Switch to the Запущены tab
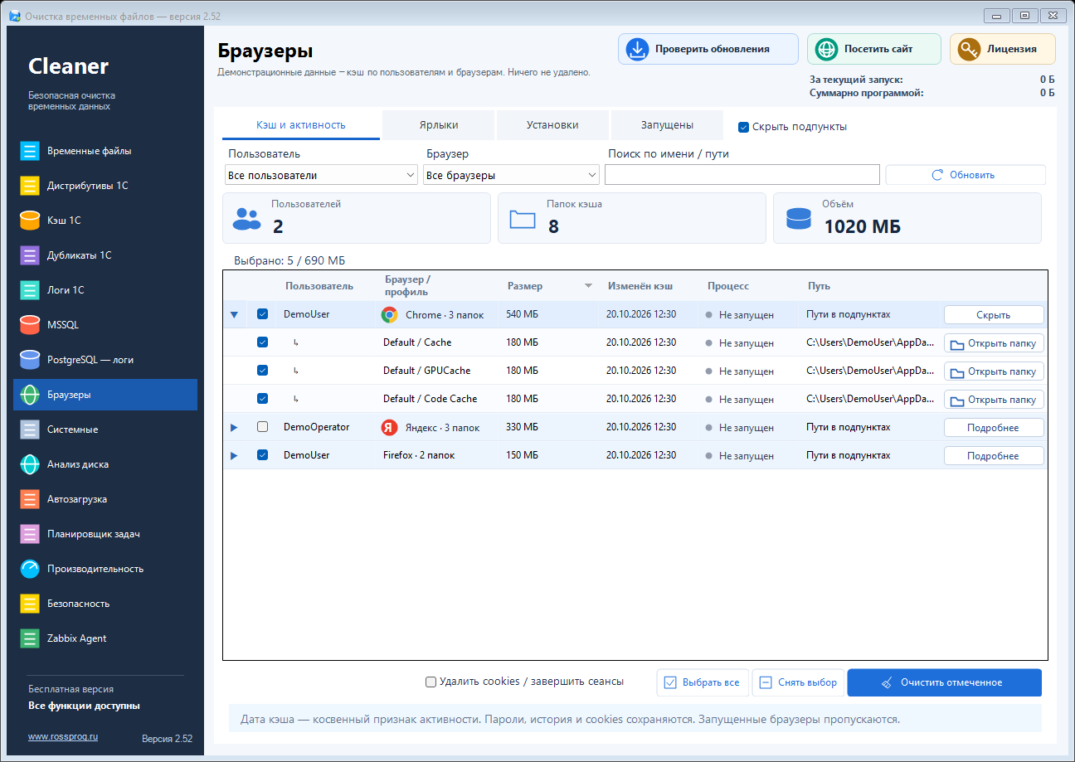 click(x=667, y=125)
